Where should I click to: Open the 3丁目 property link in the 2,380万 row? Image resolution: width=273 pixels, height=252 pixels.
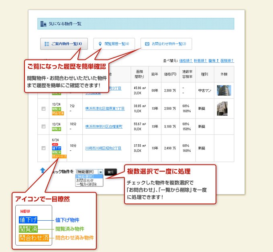coord(115,88)
